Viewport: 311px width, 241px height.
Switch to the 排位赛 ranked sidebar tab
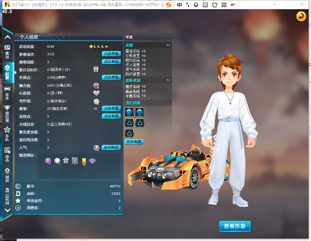click(7, 113)
